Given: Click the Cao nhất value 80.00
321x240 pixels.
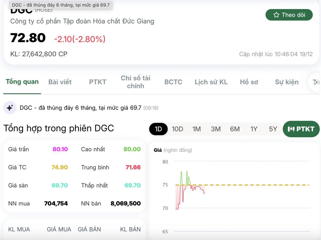Looking at the screenshot, I should 132,149.
